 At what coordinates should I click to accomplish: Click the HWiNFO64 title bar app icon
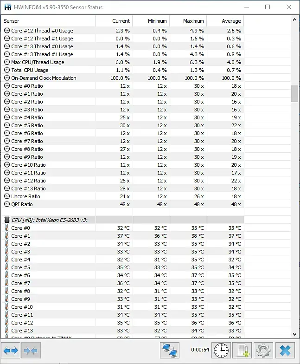[7, 7]
